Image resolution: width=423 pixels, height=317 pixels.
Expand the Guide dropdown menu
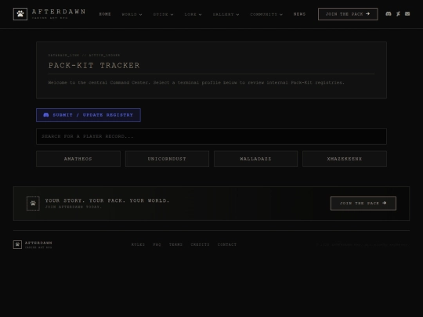pyautogui.click(x=163, y=14)
